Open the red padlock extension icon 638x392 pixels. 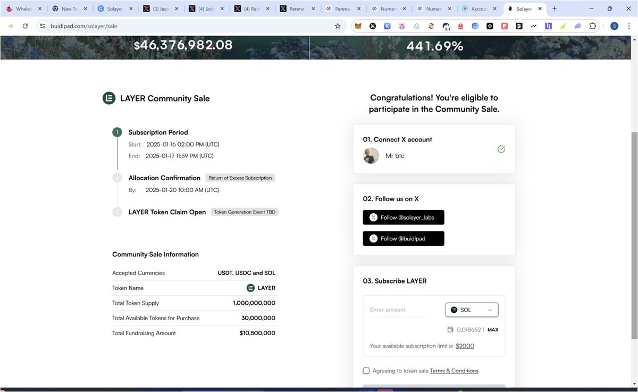[x=461, y=26]
